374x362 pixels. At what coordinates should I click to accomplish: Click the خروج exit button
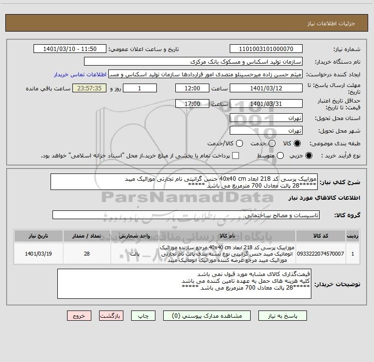(x=79, y=316)
